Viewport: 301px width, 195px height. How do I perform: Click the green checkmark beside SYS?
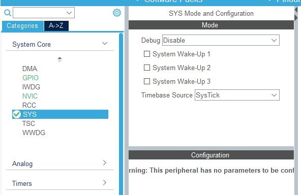tap(17, 114)
